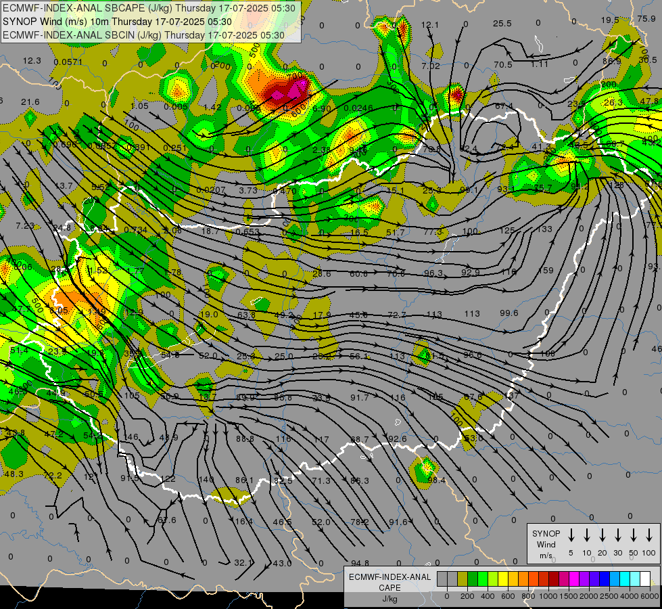Viewport: 662px width, 609px height.
Task: Click the '6000' legend scale label
Action: pos(650,596)
